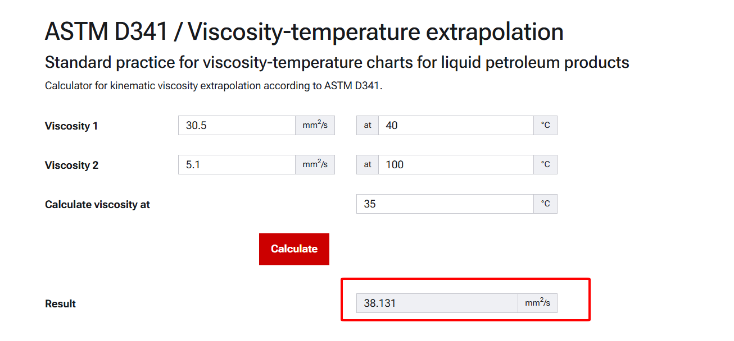This screenshot has height=341, width=734.
Task: Click the Viscosity 2 temperature field showing 100
Action: click(455, 165)
